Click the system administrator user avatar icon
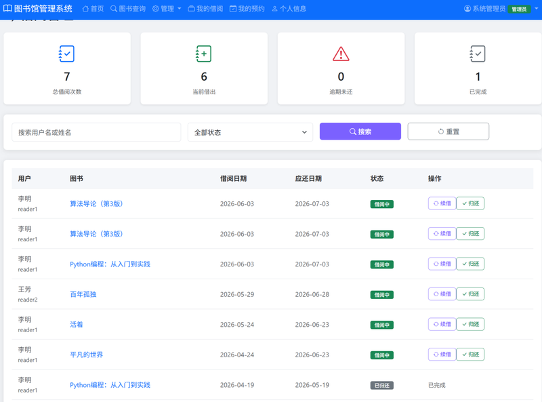 [x=467, y=9]
